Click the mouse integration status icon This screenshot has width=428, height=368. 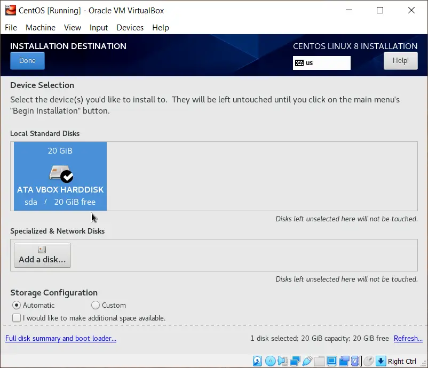pyautogui.click(x=368, y=361)
